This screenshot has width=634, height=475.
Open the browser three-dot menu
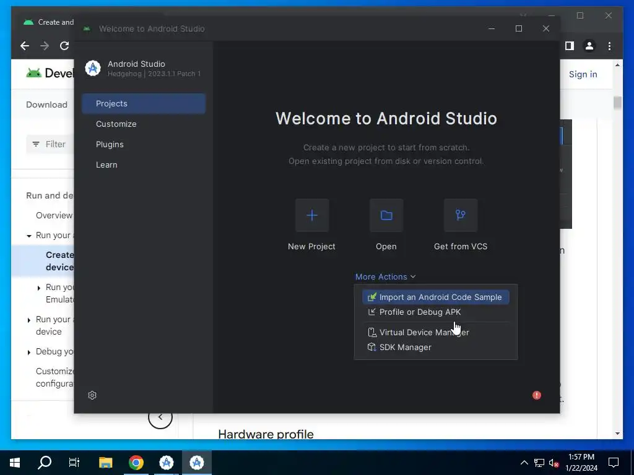click(609, 46)
